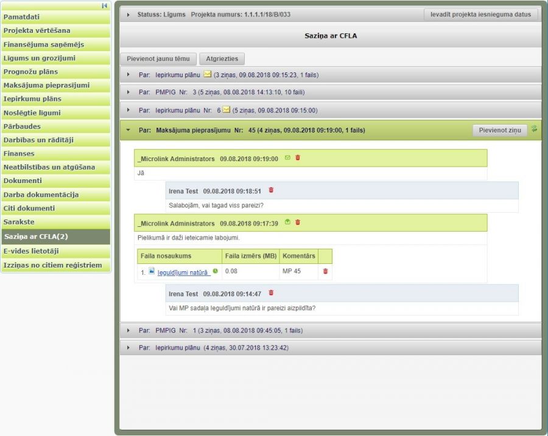The image size is (548, 436).
Task: Delete the attached file in MP 45 row
Action: [325, 271]
